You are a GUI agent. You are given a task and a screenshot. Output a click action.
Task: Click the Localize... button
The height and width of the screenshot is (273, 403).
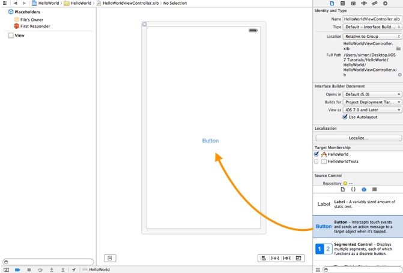pyautogui.click(x=359, y=138)
